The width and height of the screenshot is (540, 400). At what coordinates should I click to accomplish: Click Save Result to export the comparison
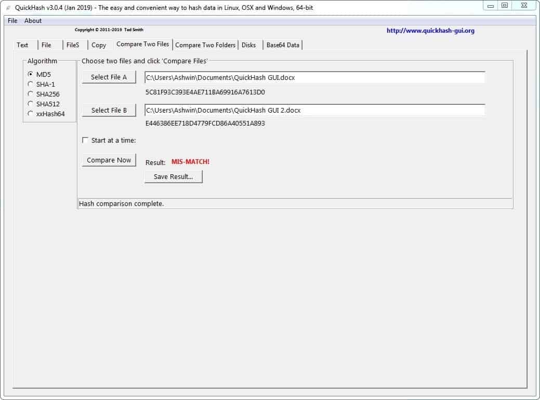coord(173,176)
